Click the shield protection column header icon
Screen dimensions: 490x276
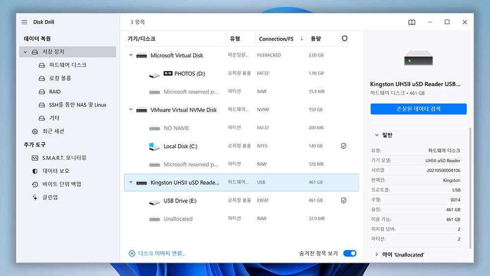[344, 38]
